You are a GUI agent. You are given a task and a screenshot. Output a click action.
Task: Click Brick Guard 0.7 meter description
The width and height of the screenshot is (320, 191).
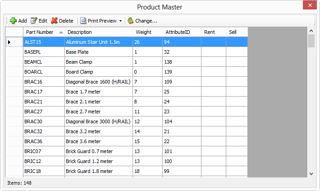99,151
